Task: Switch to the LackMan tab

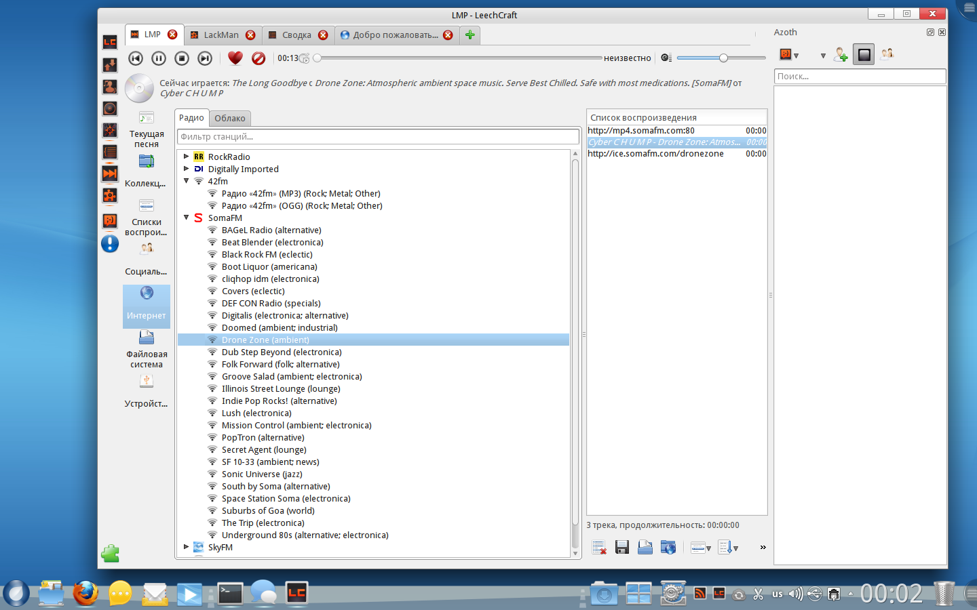Action: (221, 35)
